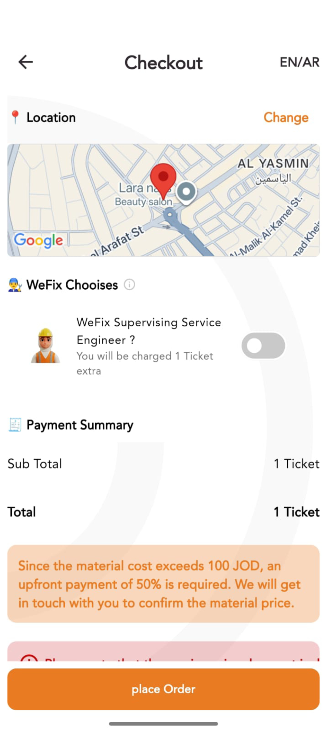
Task: Enable the Supervising Service Engineer toggle
Action: click(263, 346)
